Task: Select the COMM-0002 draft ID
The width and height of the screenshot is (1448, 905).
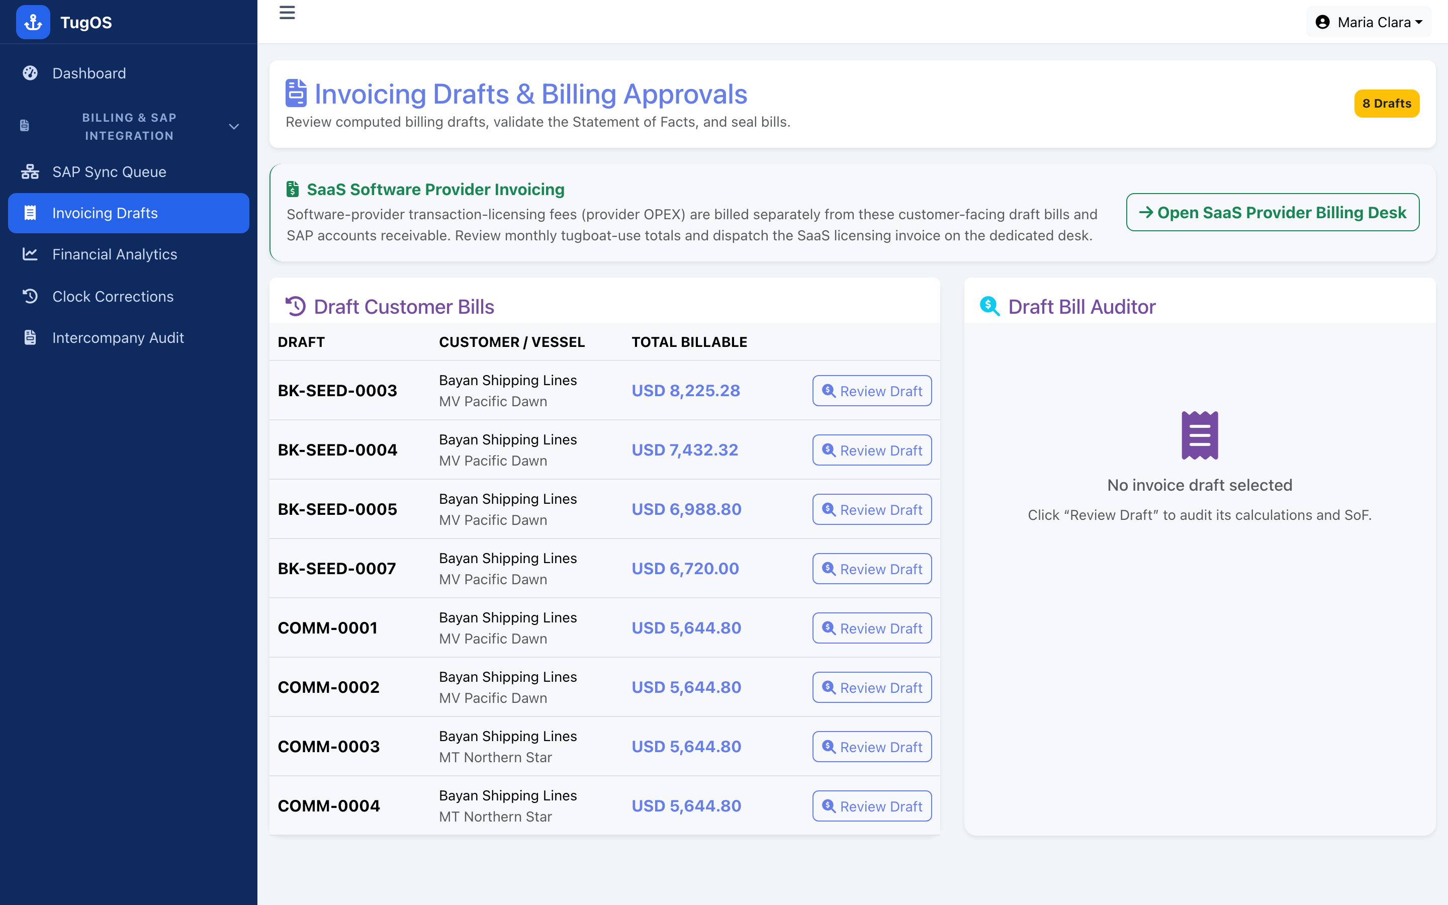Action: coord(328,686)
